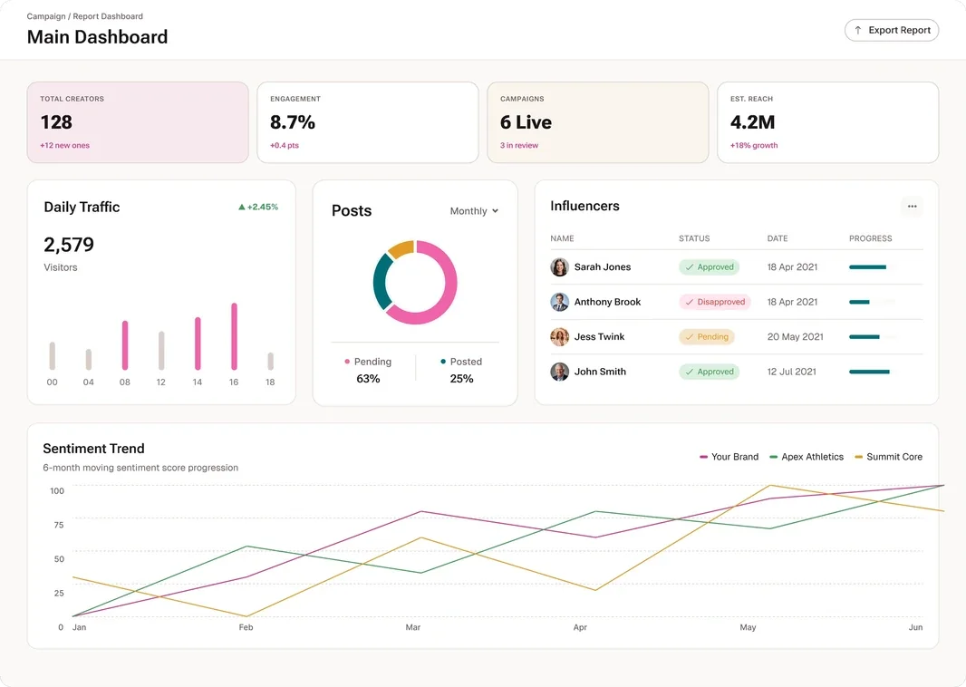Click the NAME column header
The height and width of the screenshot is (687, 966).
[562, 238]
